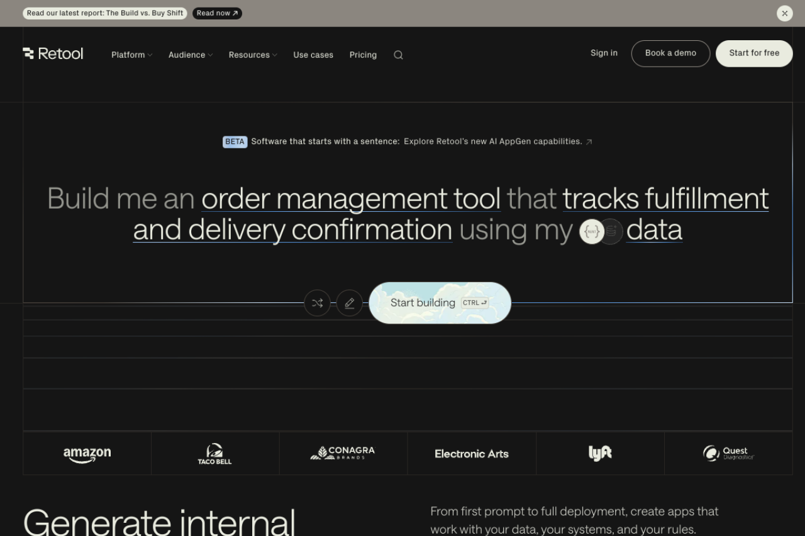Click the Start building button
Viewport: 805px width, 536px height.
[x=440, y=303]
